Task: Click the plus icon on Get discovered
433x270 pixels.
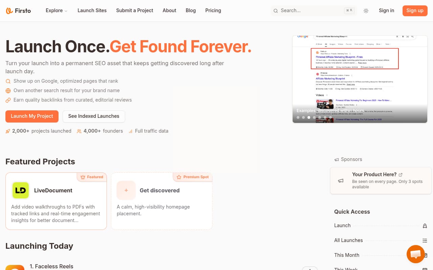Action: (x=126, y=190)
